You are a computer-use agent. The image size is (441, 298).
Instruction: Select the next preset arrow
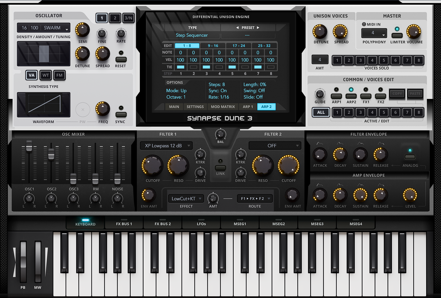258,28
